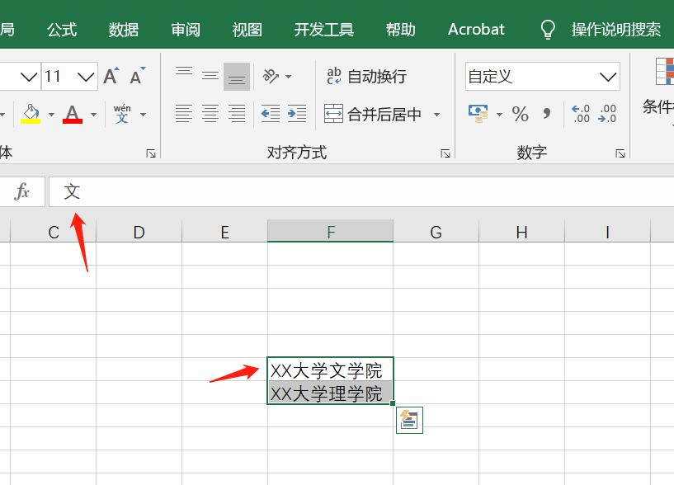Open the 公式 tab
Image resolution: width=674 pixels, height=485 pixels.
tap(62, 30)
